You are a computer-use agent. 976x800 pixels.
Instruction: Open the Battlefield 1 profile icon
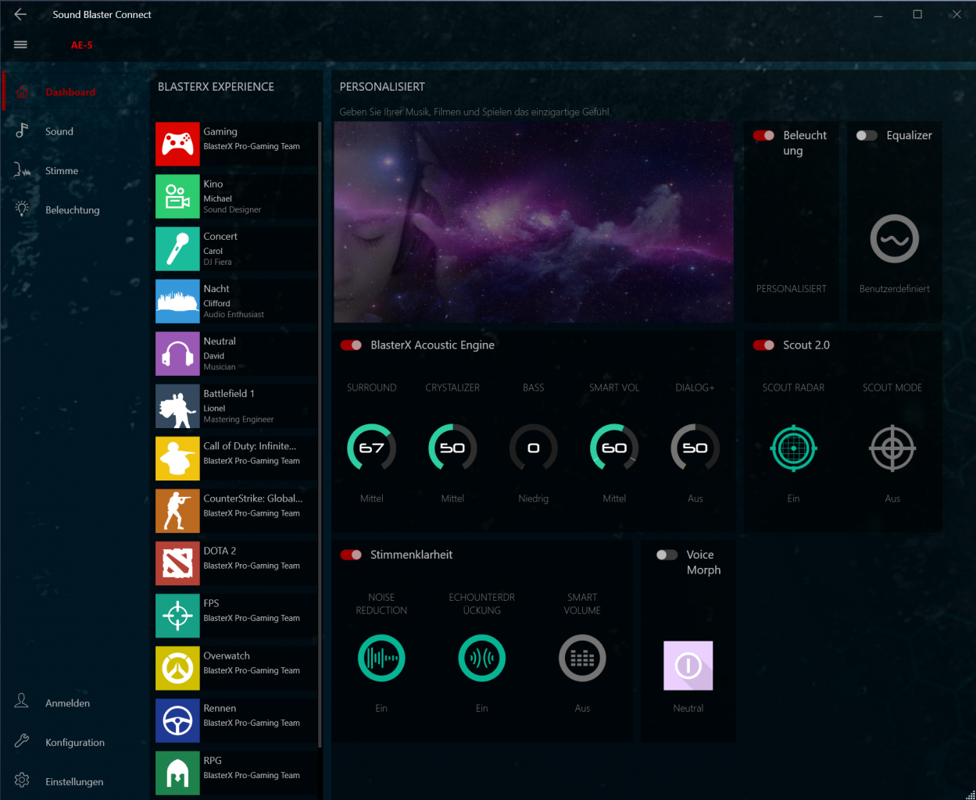click(177, 406)
